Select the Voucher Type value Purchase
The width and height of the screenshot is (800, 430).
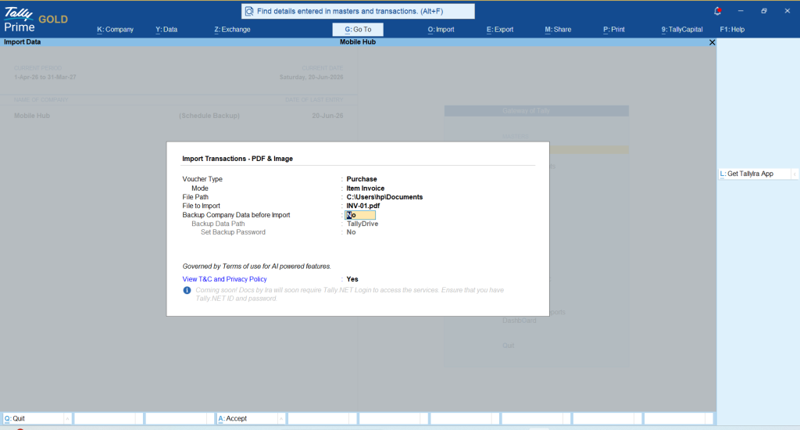362,179
